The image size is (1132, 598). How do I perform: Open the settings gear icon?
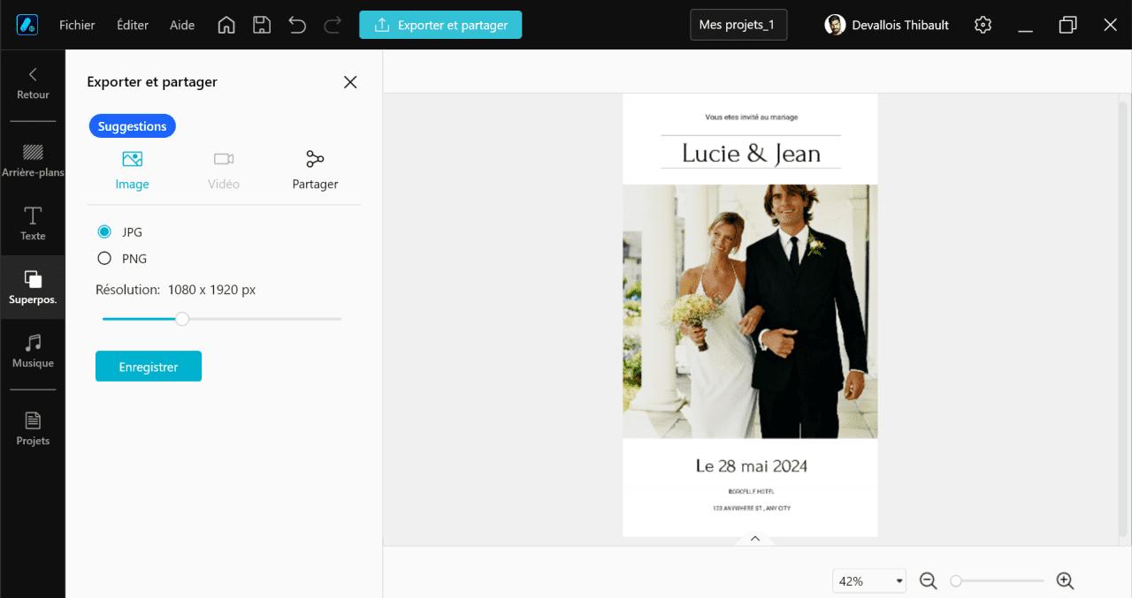coord(983,25)
